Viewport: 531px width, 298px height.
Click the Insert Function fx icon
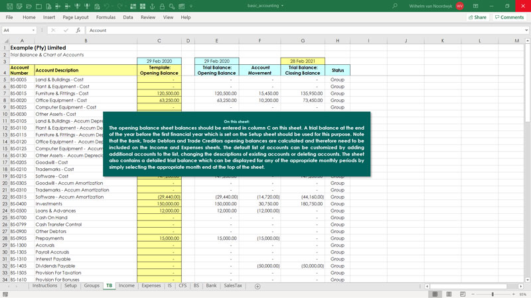click(78, 30)
